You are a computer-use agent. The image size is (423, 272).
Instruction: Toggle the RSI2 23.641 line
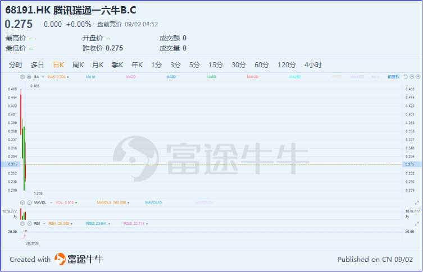pyautogui.click(x=97, y=224)
